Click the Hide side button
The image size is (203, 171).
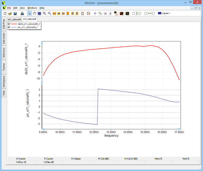click(4, 93)
